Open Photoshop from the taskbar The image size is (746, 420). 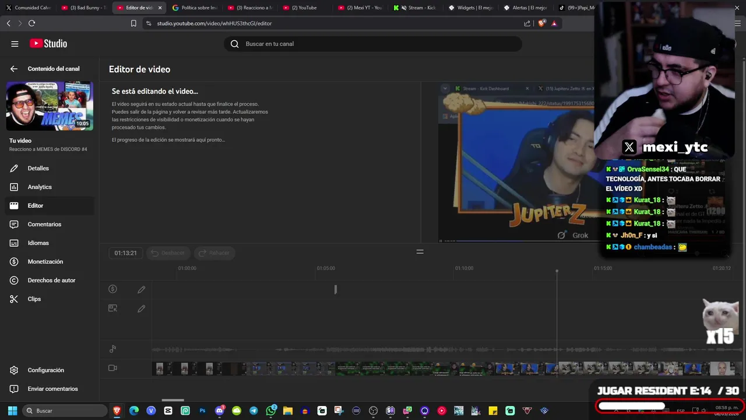point(202,411)
